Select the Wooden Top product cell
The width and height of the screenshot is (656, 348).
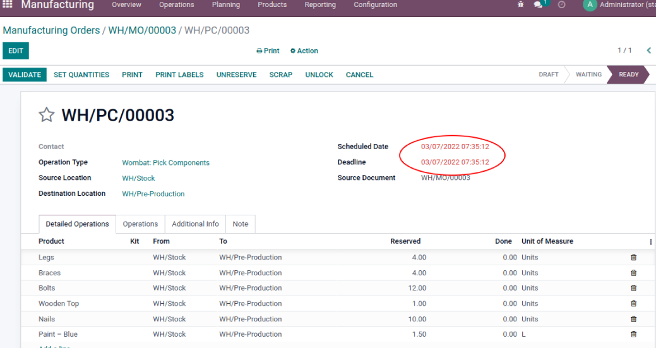point(59,303)
